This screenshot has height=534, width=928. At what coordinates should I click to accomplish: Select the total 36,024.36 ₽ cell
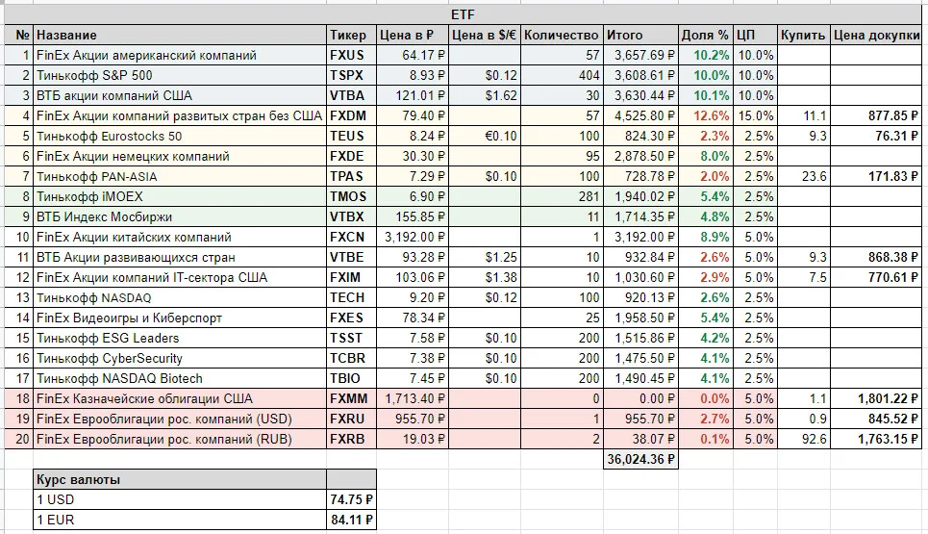click(x=640, y=459)
